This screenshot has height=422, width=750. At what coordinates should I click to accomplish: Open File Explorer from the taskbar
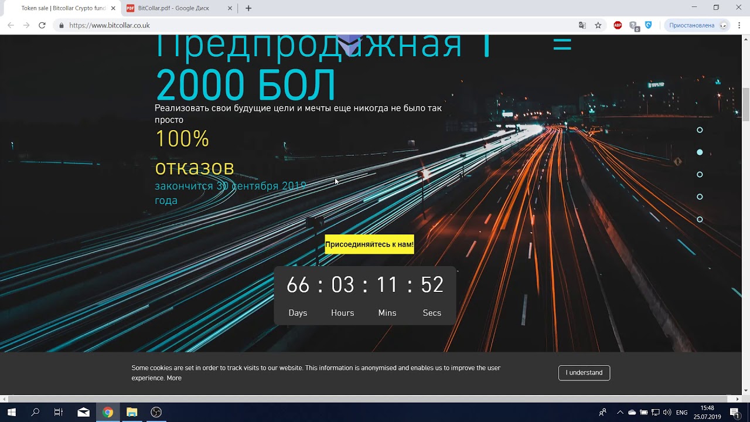(132, 412)
